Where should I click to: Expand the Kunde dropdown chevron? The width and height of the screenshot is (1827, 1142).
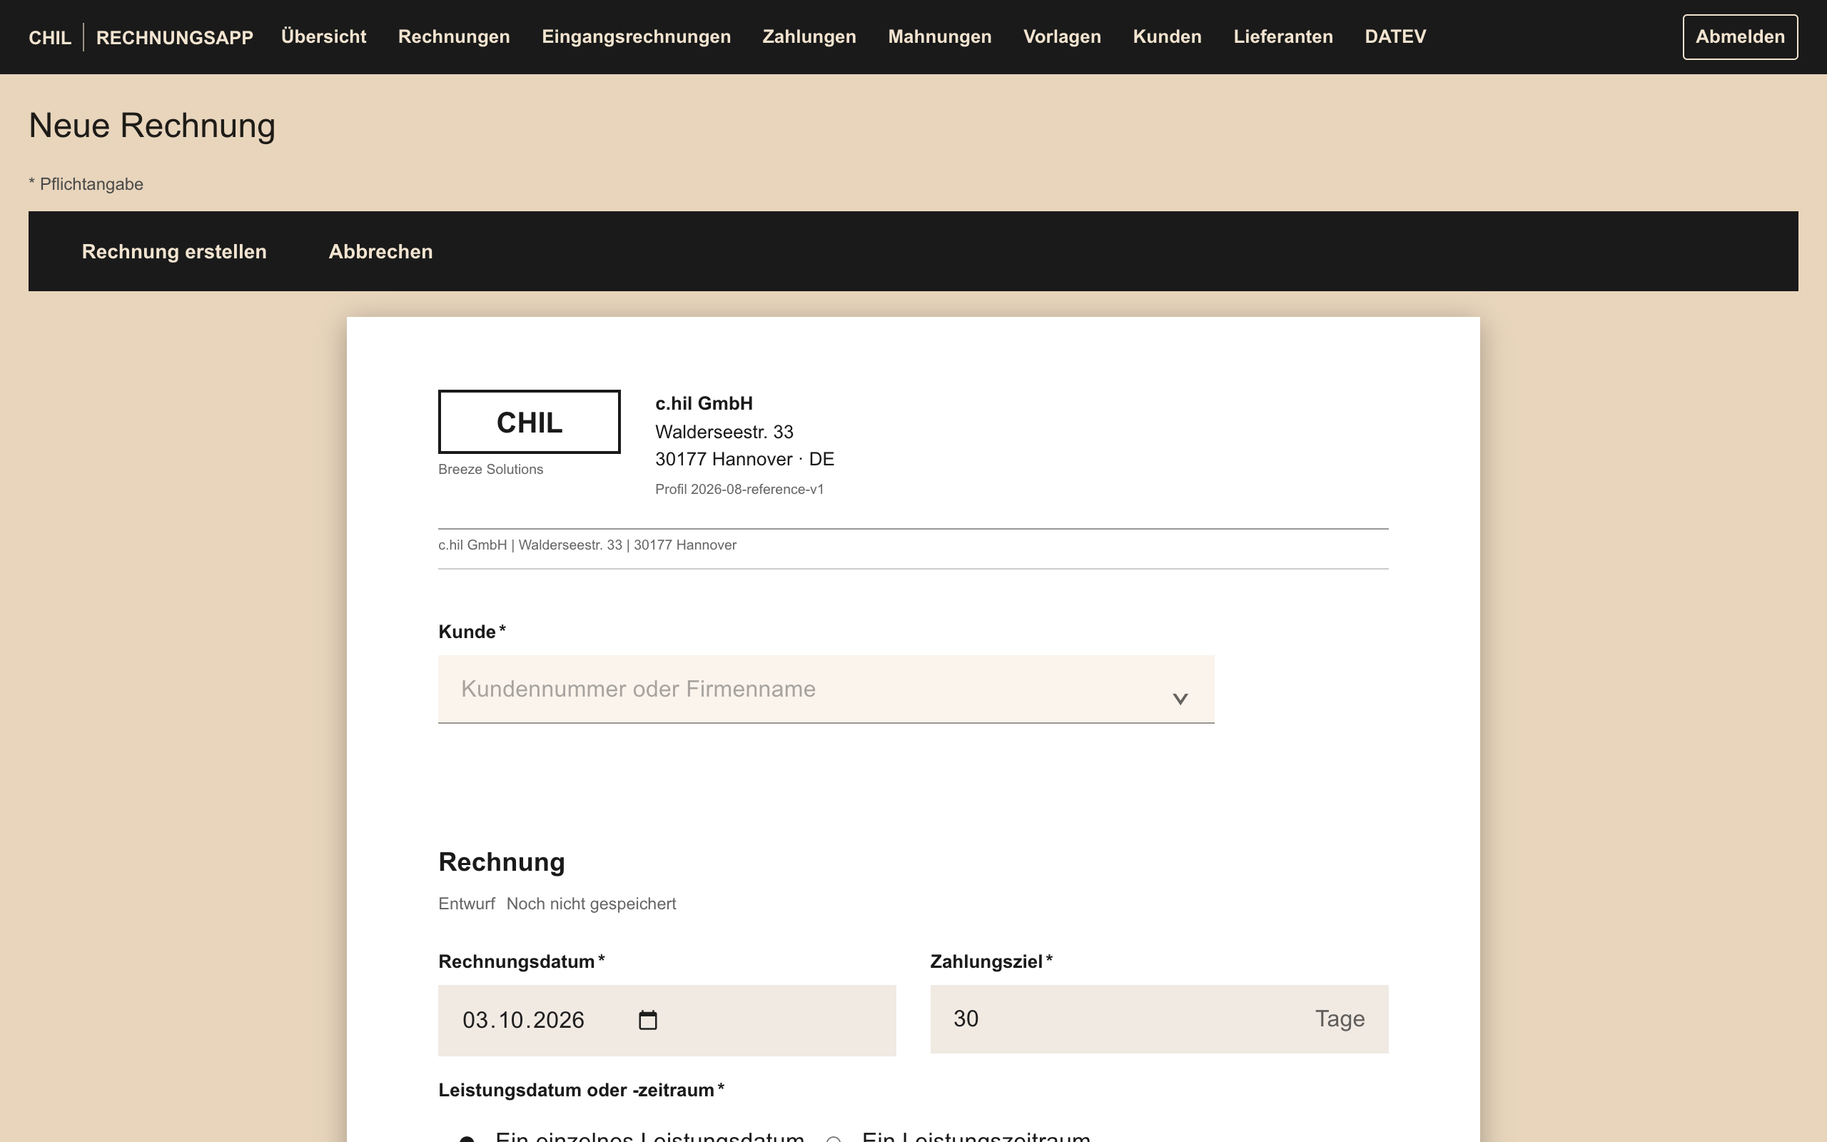click(x=1180, y=699)
